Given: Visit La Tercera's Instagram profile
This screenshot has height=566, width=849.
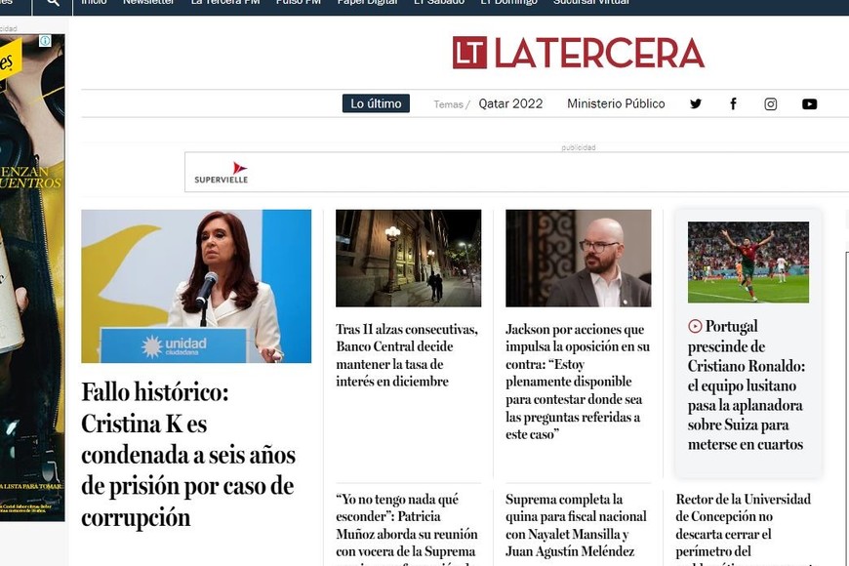Looking at the screenshot, I should (771, 104).
